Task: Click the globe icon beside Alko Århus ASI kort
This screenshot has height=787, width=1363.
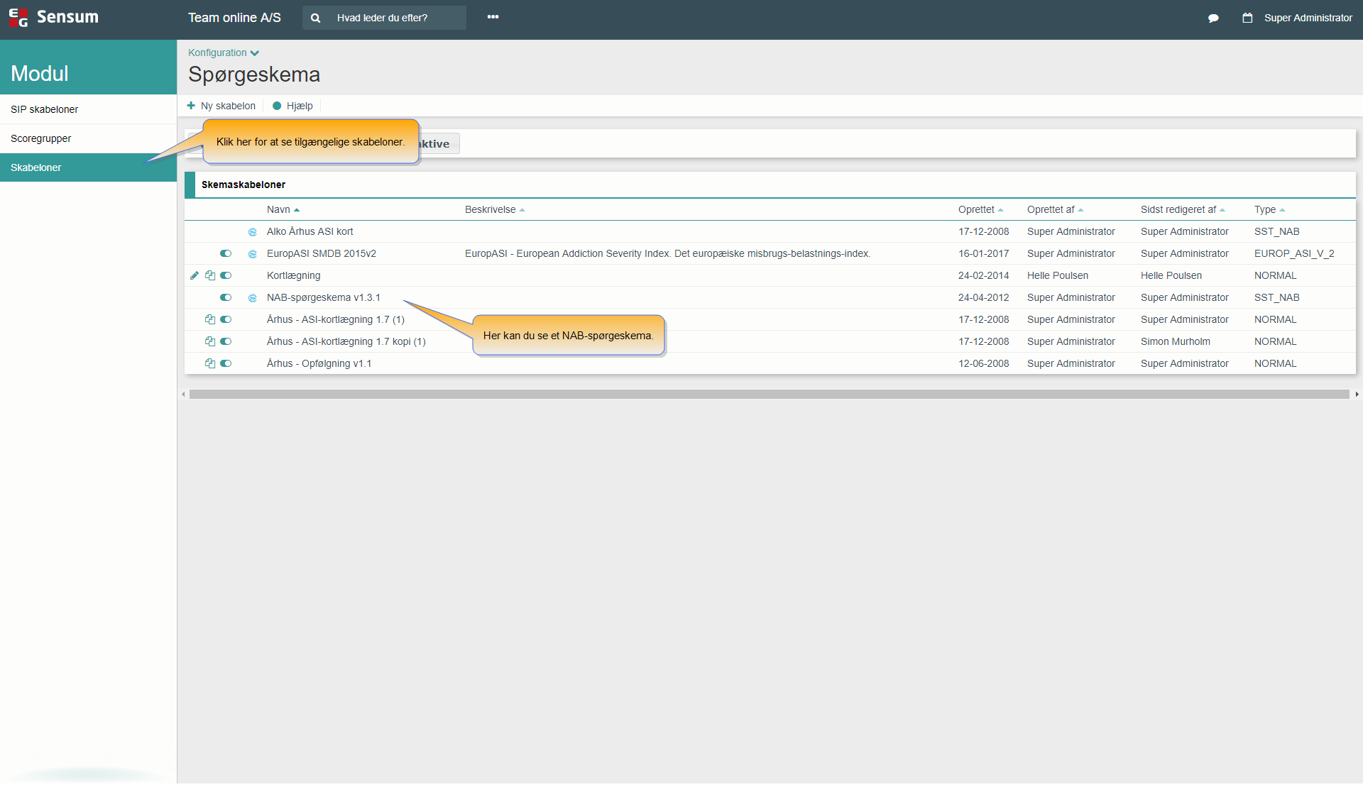Action: [x=252, y=232]
